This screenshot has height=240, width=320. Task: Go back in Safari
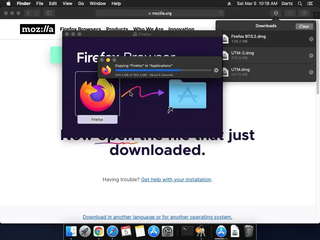(x=28, y=13)
